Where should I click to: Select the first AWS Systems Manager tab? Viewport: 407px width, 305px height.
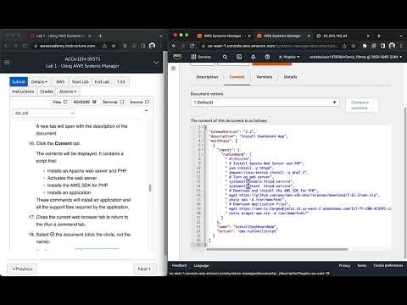click(x=222, y=36)
